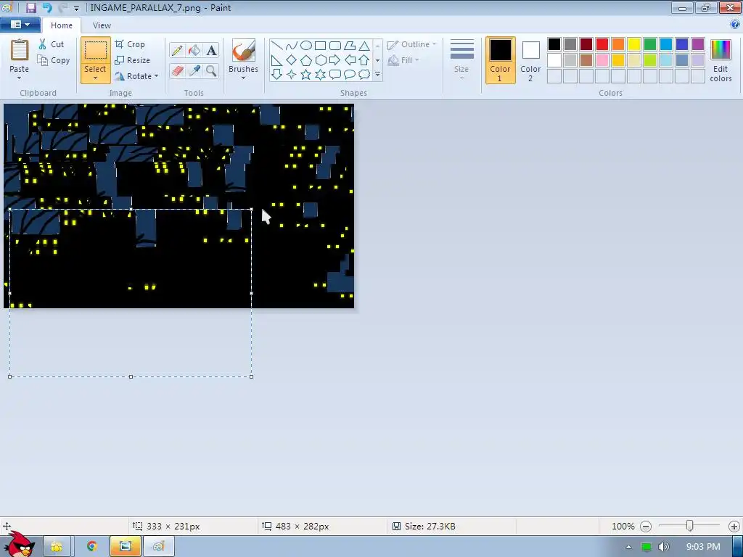Open Edit colors dialog
The image size is (743, 557).
721,61
